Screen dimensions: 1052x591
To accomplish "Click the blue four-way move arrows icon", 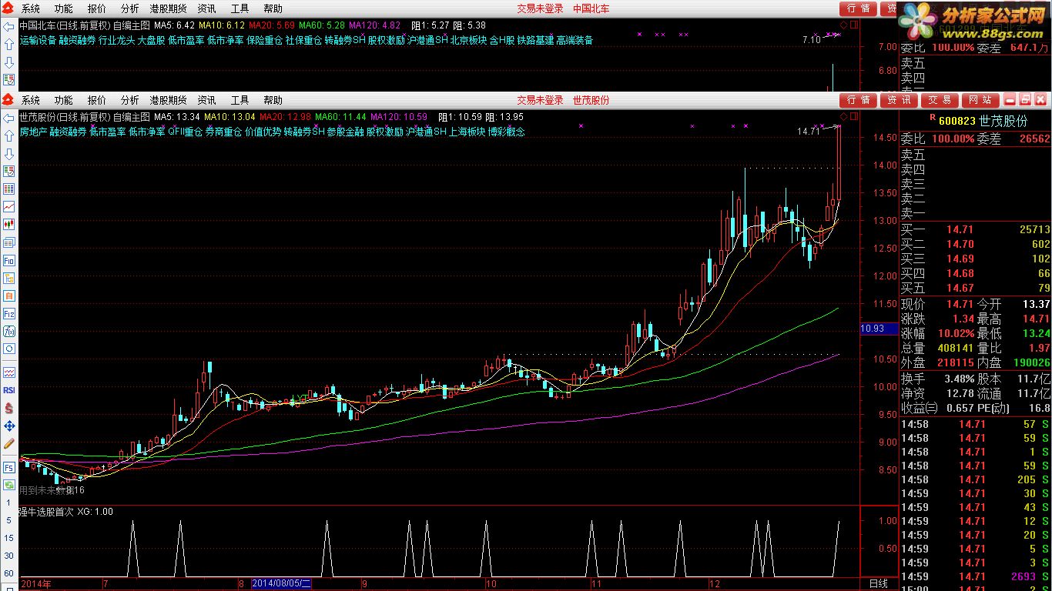I will click(8, 426).
